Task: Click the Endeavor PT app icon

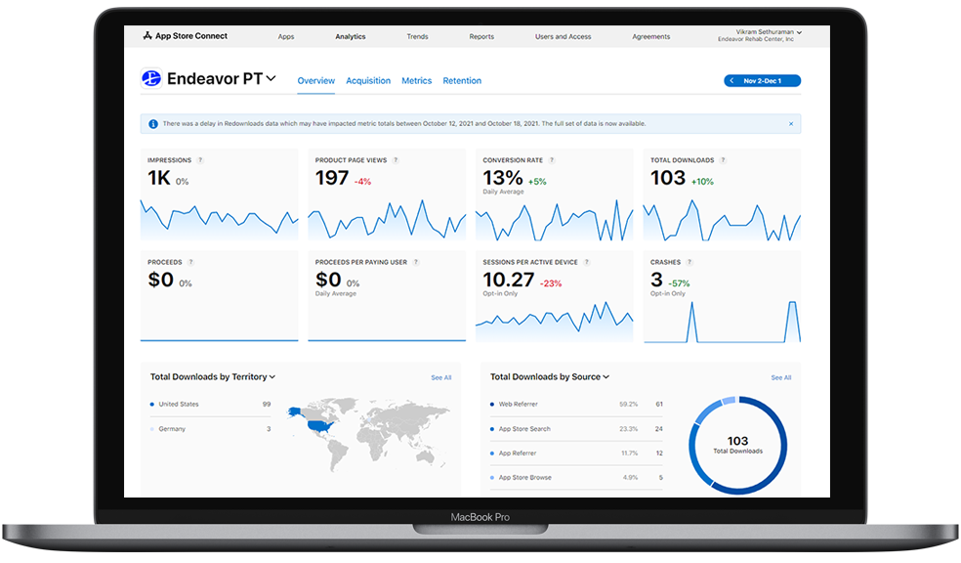Action: (151, 79)
